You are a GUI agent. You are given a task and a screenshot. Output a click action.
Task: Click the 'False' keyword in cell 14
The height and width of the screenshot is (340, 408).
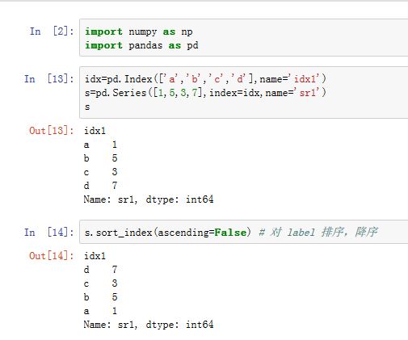[230, 233]
